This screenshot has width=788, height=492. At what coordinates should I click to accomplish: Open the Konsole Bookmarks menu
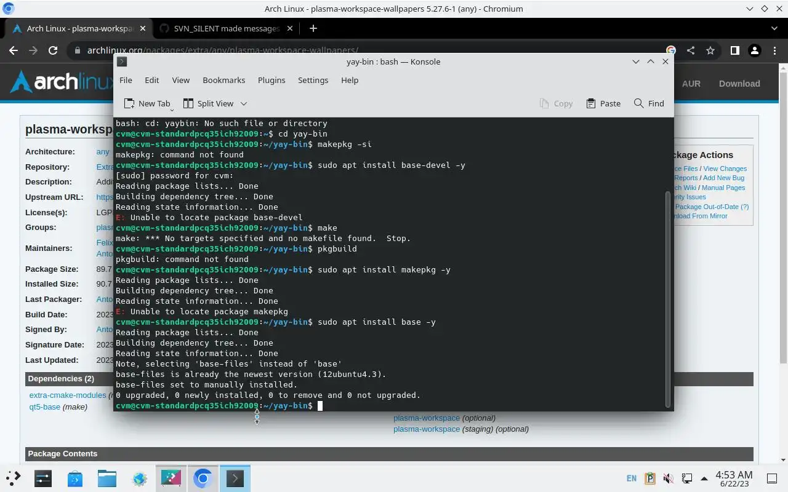click(223, 80)
